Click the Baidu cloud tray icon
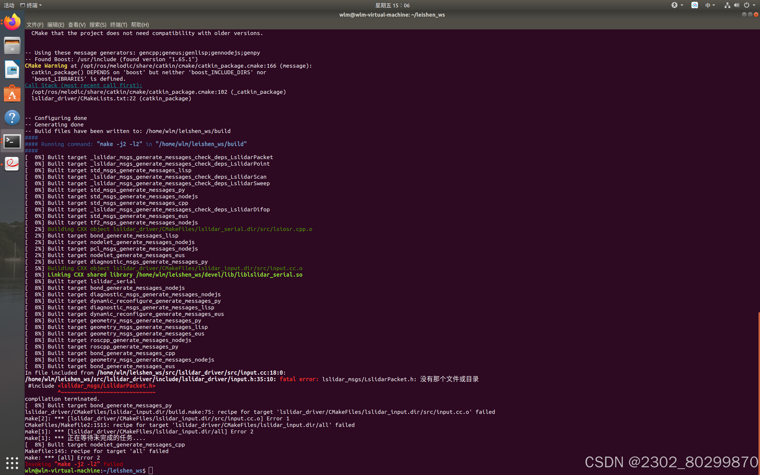Image resolution: width=760 pixels, height=475 pixels. tap(694, 5)
